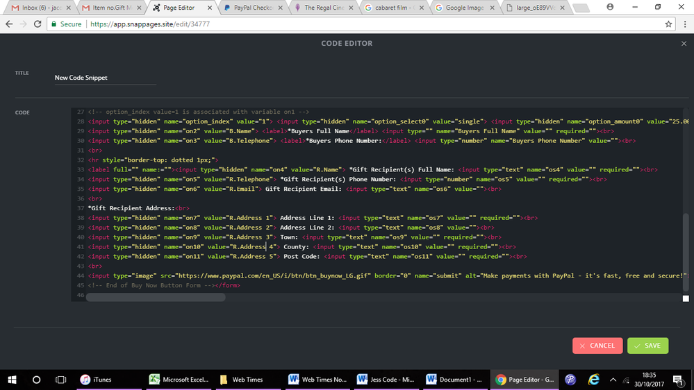Click line 27 option_index comment
Screen dimensions: 694x390
(198, 112)
